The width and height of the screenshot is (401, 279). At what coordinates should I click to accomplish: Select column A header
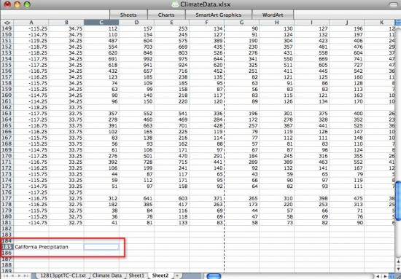coord(31,23)
